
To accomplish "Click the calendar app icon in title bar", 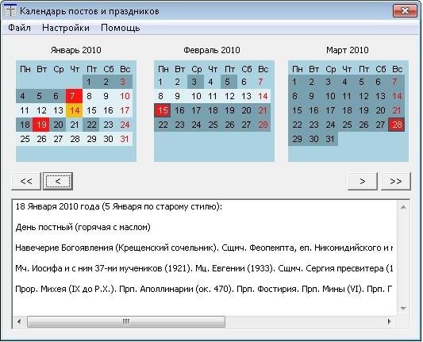I will [x=11, y=11].
